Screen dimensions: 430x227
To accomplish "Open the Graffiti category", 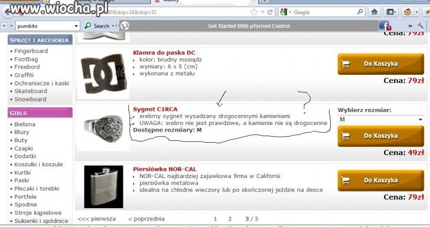I will [24, 75].
